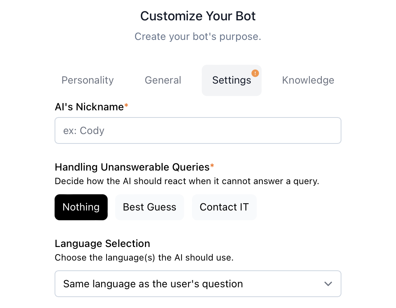Pick the Contact IT option
The image size is (396, 308).
coord(224,207)
